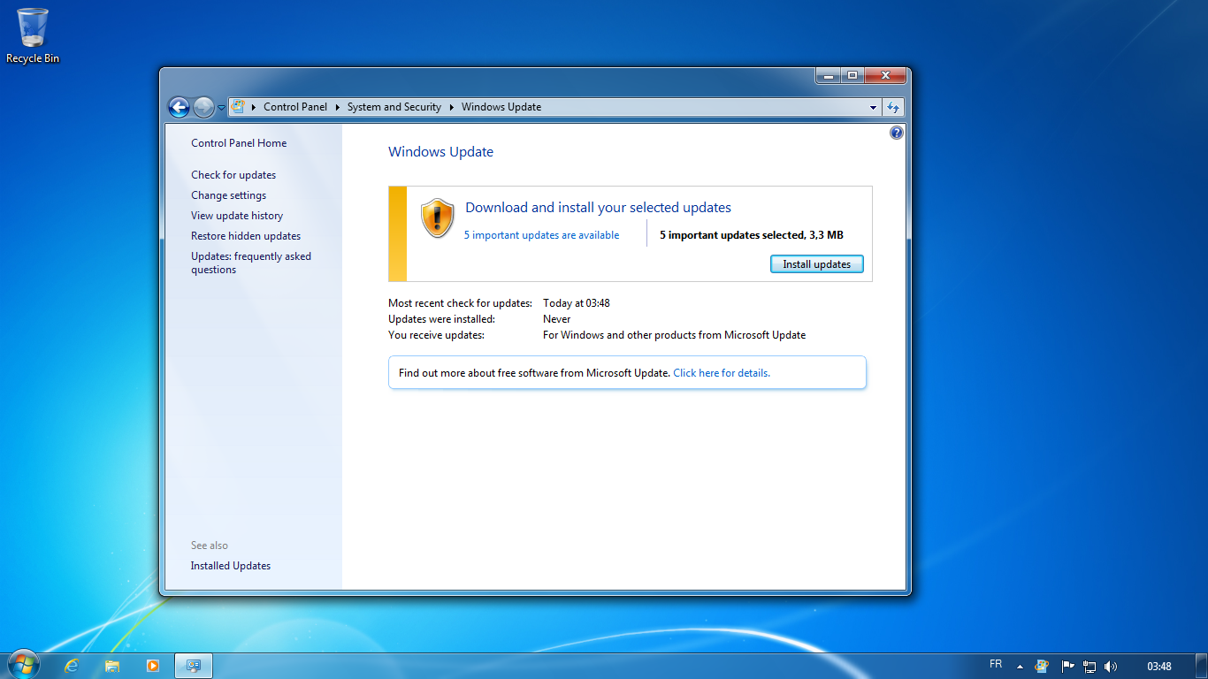This screenshot has width=1208, height=679.
Task: Click the volume speaker tray icon
Action: [x=1111, y=667]
